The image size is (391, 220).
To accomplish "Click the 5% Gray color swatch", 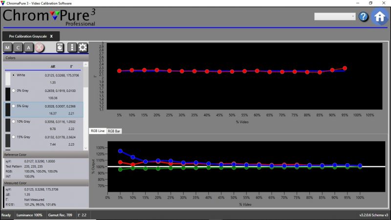I will pos(7,109).
